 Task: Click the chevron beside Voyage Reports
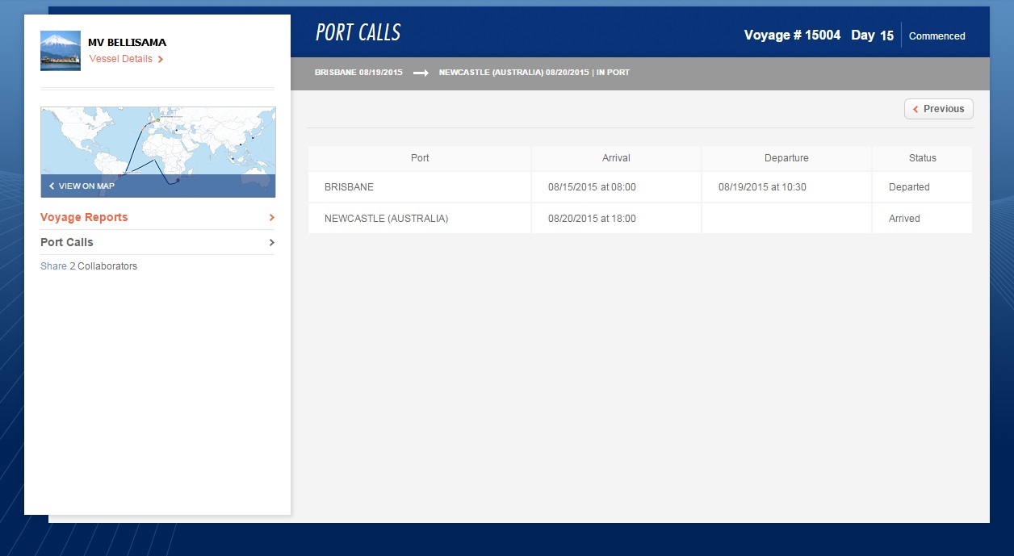point(271,217)
